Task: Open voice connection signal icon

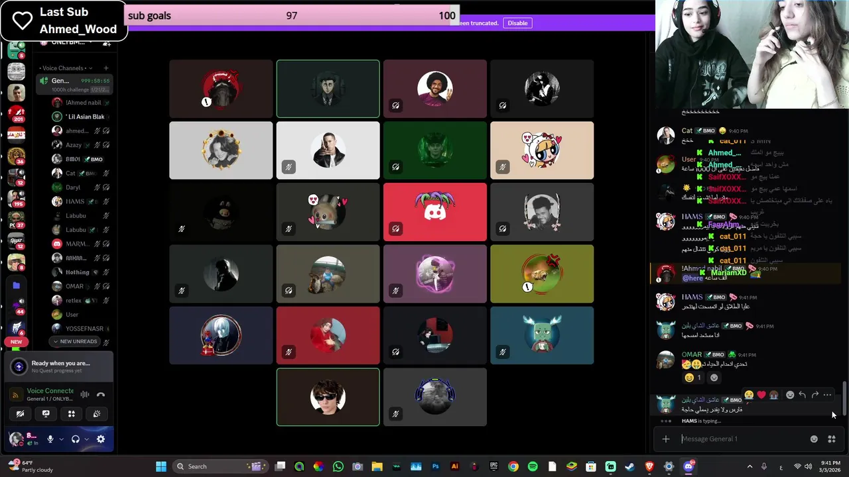Action: [16, 394]
